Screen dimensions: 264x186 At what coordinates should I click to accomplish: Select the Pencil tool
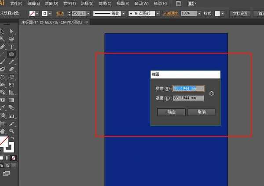(11, 62)
